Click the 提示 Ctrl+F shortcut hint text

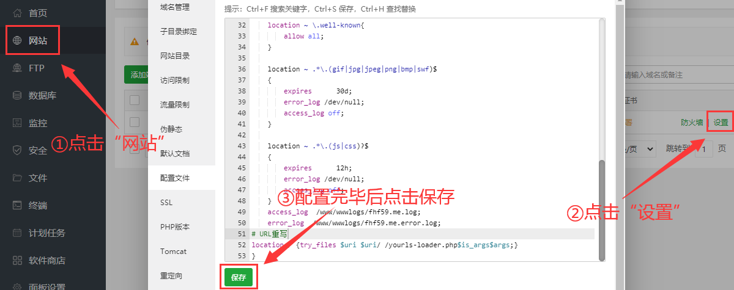320,9
